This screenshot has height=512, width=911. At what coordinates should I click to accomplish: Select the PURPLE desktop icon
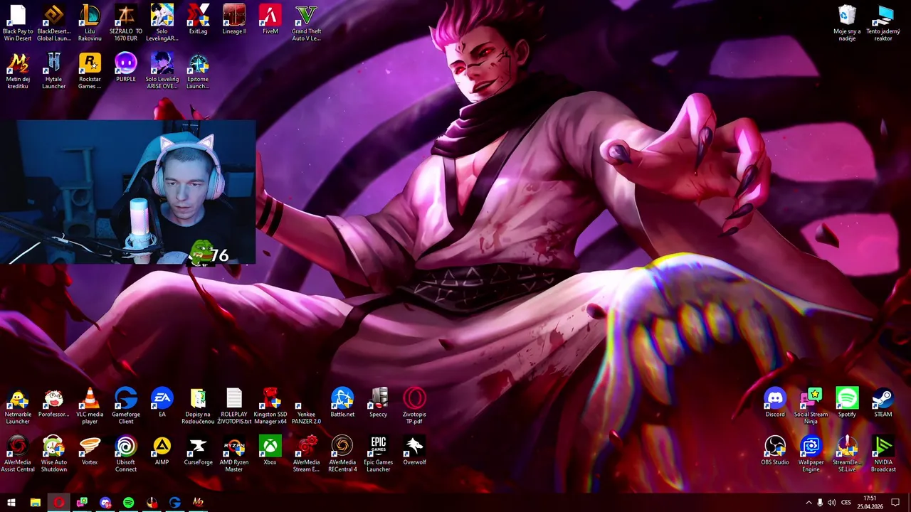coord(126,68)
